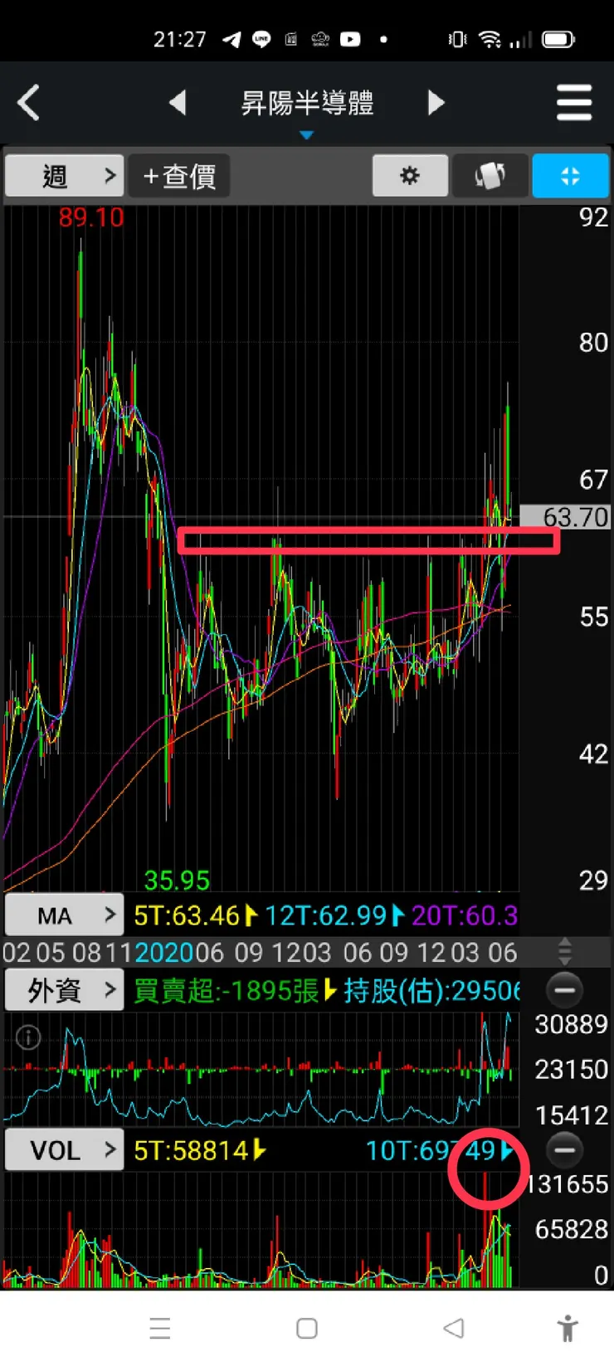Tap Android back navigation triangle
This screenshot has width=614, height=1366.
(454, 1328)
